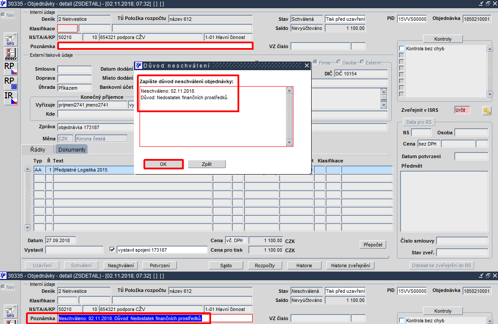Toggle the Nav radio button in the lower window
Image resolution: width=498 pixels, height=324 pixels.
[3, 287]
